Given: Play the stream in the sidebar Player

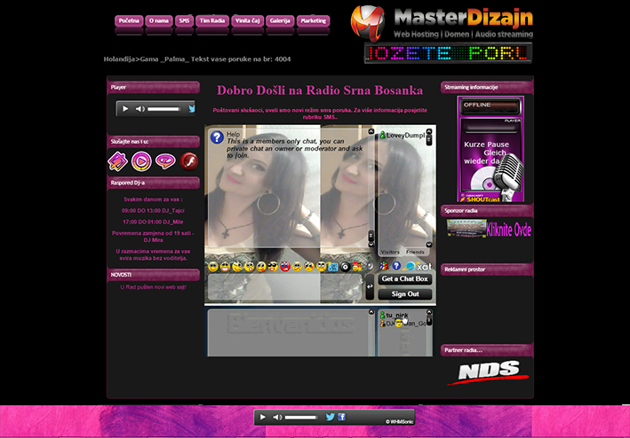Looking at the screenshot, I should [x=125, y=108].
